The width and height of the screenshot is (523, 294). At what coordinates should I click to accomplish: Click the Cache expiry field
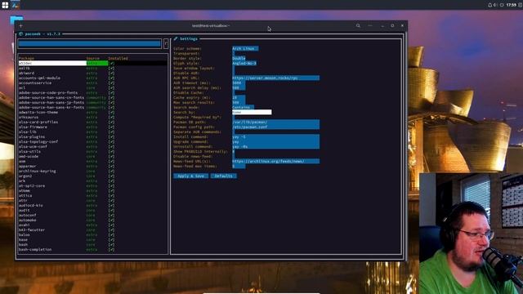tap(239, 98)
